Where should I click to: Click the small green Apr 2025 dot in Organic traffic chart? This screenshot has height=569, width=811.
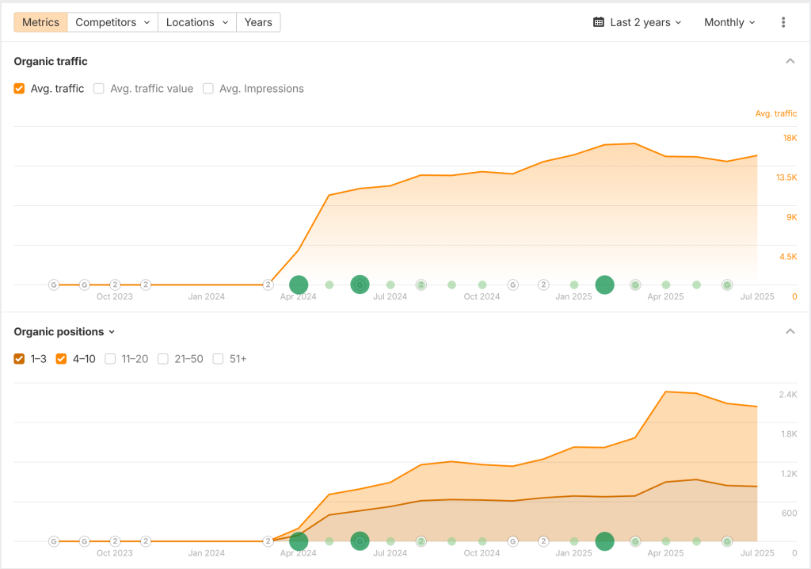tap(666, 284)
